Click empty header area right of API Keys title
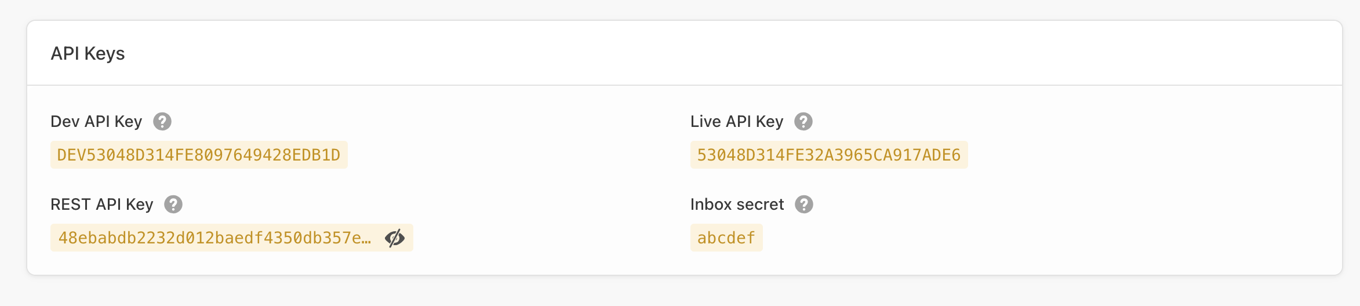Viewport: 1360px width, 306px height. point(696,53)
